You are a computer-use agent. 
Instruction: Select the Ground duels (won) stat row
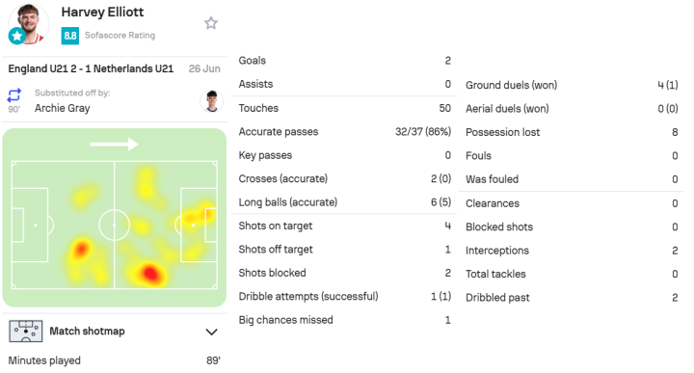click(572, 85)
